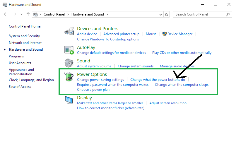
Task: Click the Display monitor icon
Action: click(69, 100)
